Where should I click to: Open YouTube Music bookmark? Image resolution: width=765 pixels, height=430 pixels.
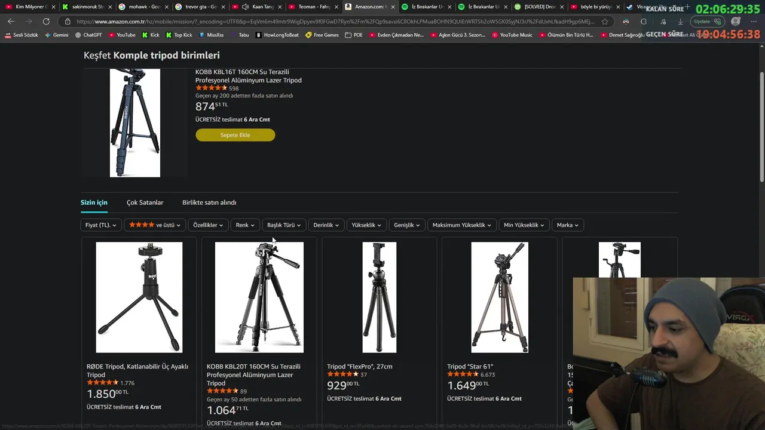tap(512, 35)
